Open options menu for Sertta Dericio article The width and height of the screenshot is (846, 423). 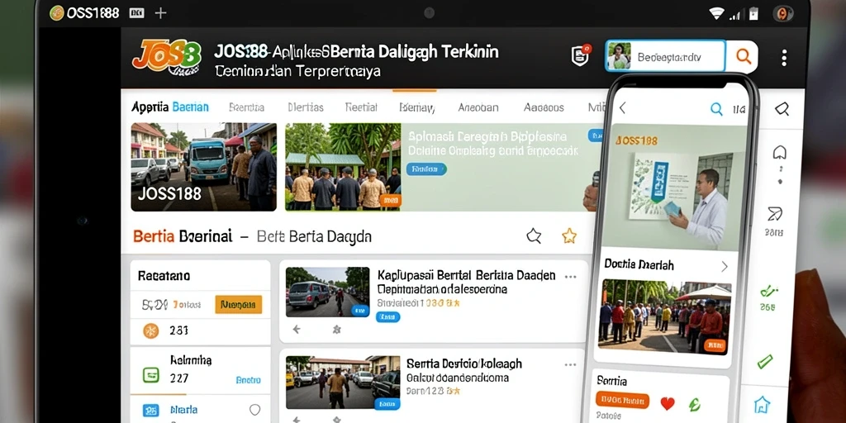coord(570,365)
